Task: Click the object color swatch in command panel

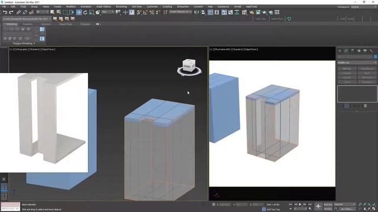Action: pos(376,57)
